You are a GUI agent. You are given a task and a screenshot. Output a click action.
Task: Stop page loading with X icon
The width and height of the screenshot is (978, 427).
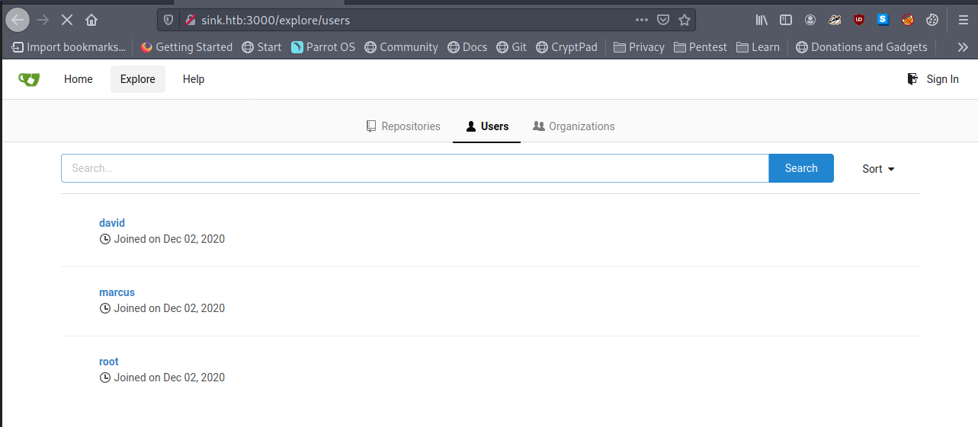(x=66, y=20)
